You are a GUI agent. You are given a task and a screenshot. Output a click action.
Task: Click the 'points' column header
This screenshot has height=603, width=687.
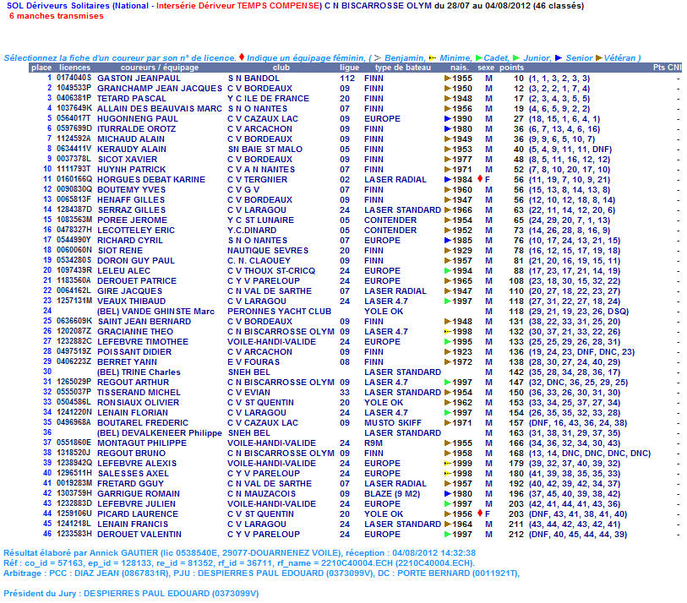pyautogui.click(x=511, y=68)
